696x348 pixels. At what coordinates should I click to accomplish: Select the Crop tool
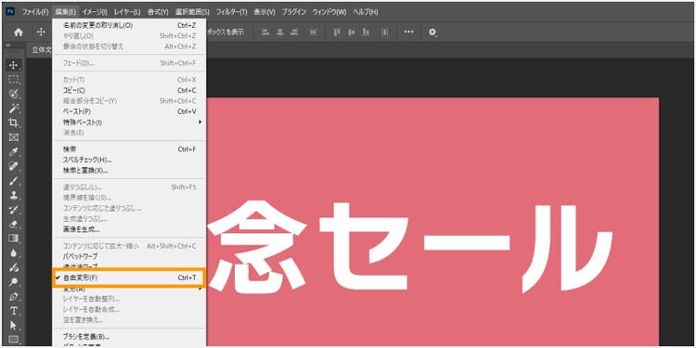pyautogui.click(x=14, y=122)
